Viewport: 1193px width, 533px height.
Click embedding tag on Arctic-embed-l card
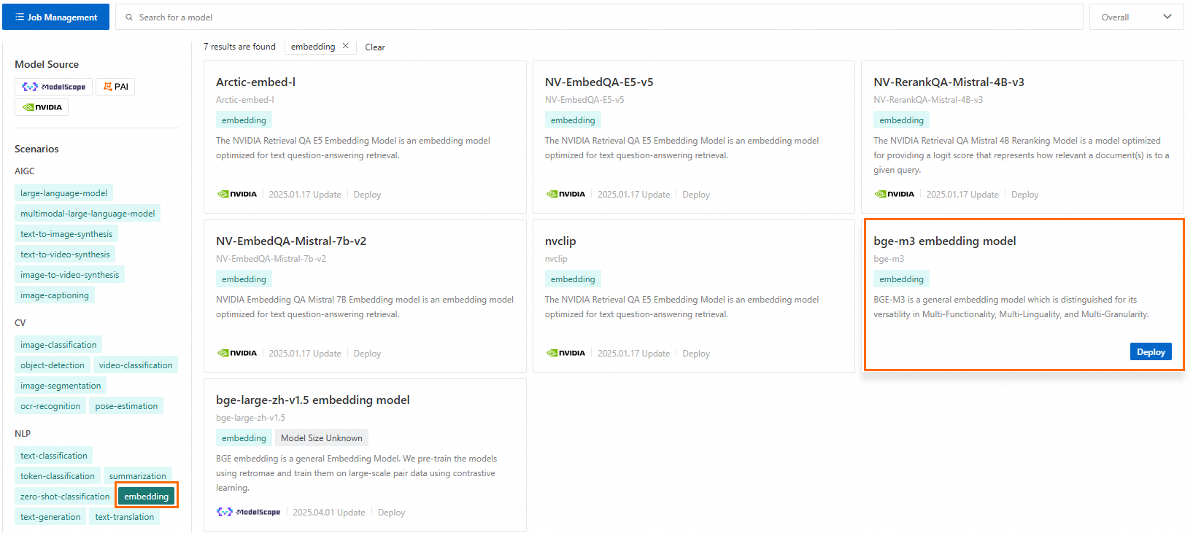[x=244, y=120]
